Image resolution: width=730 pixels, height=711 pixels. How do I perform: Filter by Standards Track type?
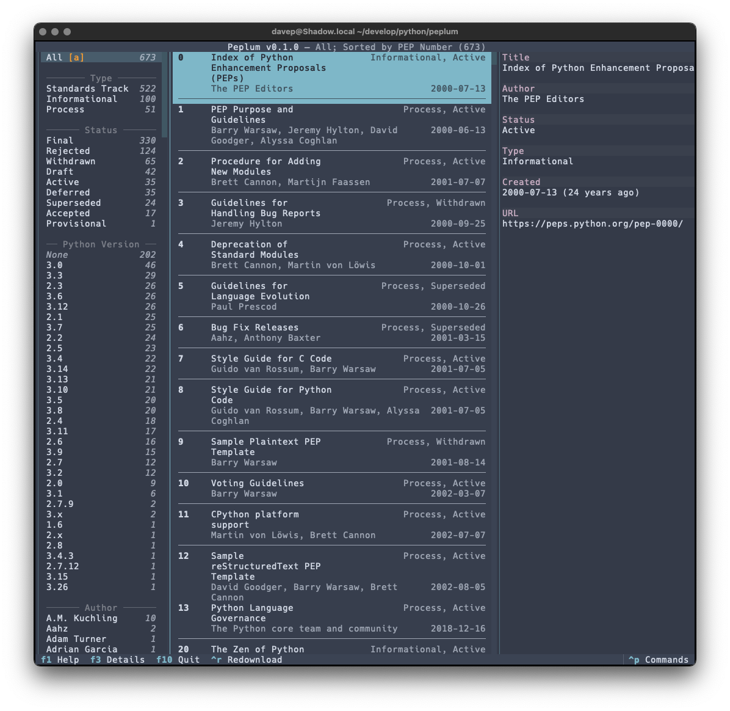(101, 89)
